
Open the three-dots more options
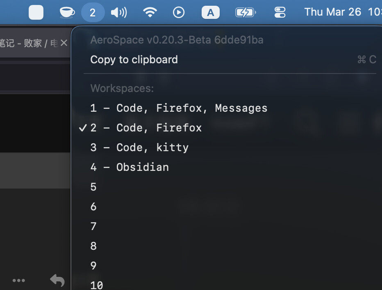19,281
